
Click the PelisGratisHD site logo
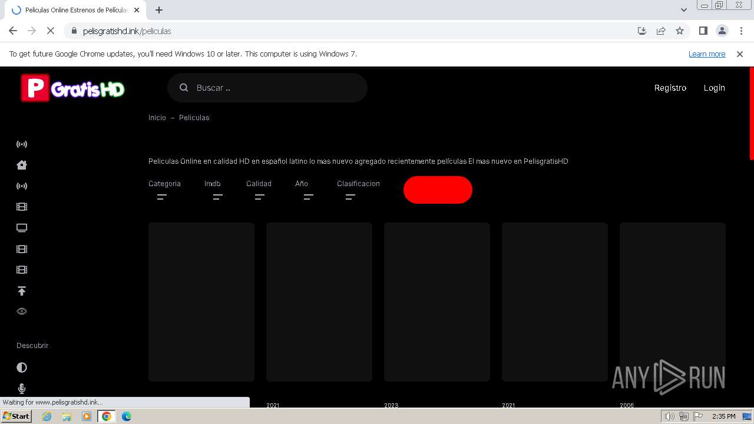73,88
